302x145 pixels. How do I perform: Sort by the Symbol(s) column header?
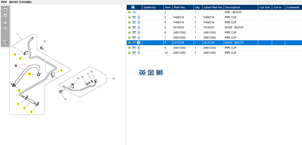[x=153, y=7]
